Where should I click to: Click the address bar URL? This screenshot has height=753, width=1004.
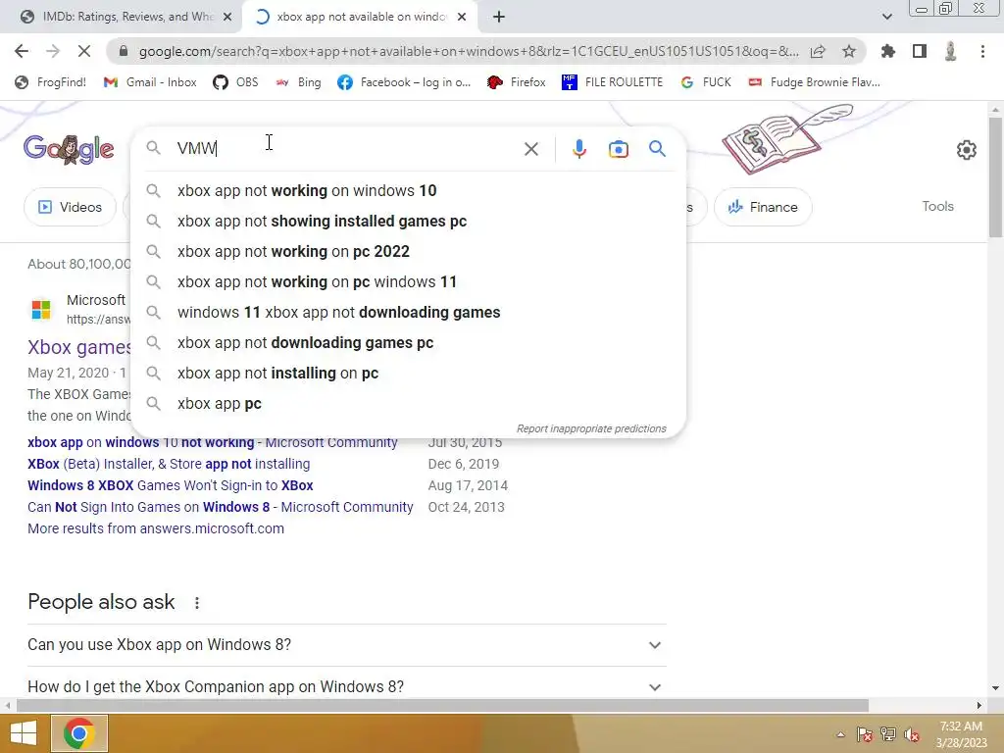click(x=468, y=51)
